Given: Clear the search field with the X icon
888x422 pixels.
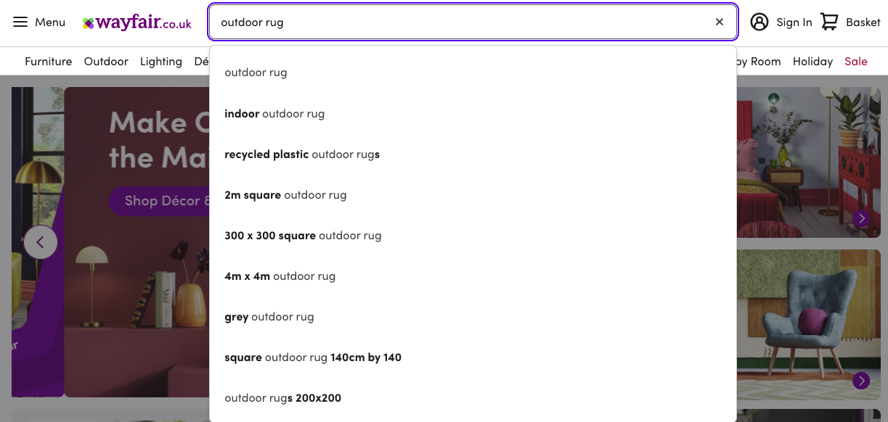Looking at the screenshot, I should coord(719,22).
